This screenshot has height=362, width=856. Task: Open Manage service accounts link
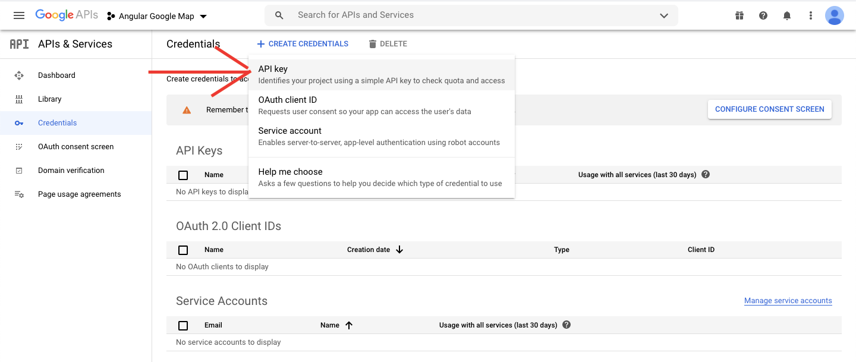coord(788,301)
